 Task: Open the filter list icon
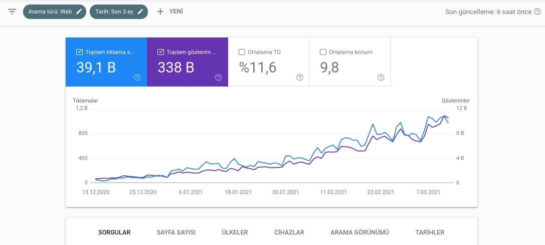[12, 11]
